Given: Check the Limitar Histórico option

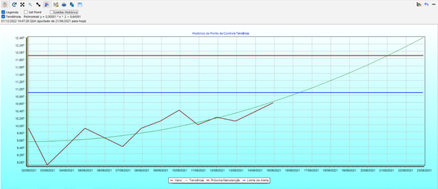Looking at the screenshot, I should (x=52, y=12).
